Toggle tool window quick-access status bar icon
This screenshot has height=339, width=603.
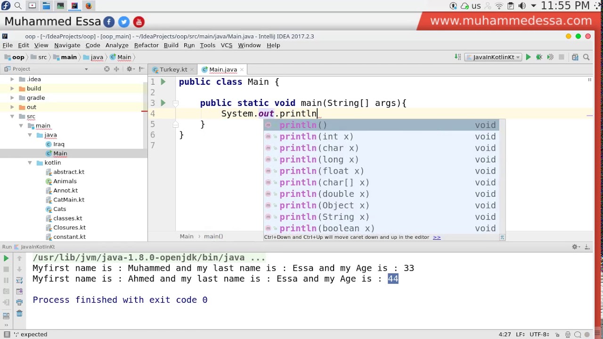[x=7, y=334]
